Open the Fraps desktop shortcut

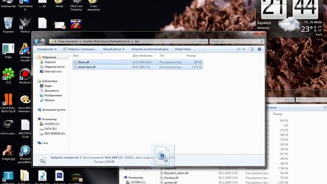pyautogui.click(x=8, y=51)
